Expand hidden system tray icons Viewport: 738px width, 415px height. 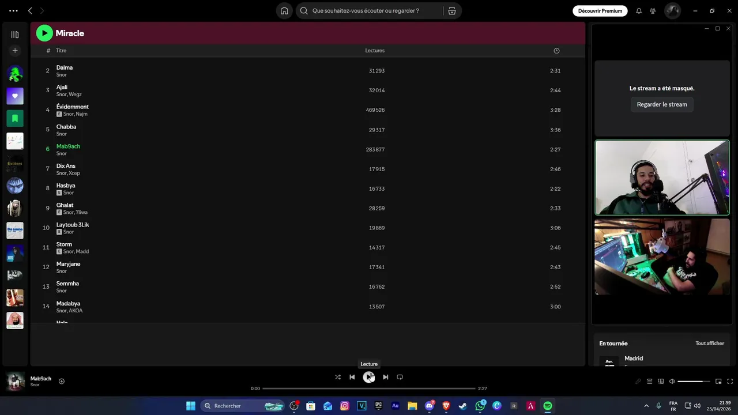(x=646, y=406)
